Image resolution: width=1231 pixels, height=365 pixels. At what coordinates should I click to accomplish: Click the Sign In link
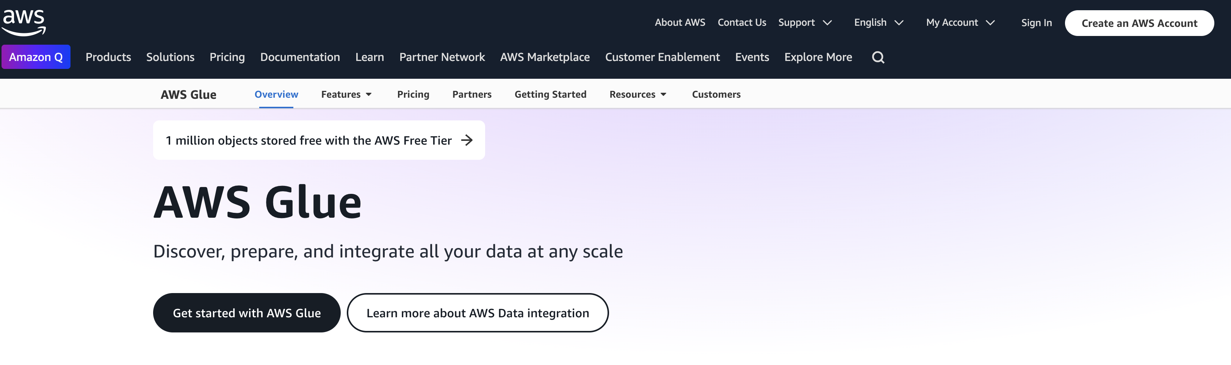[x=1037, y=23]
